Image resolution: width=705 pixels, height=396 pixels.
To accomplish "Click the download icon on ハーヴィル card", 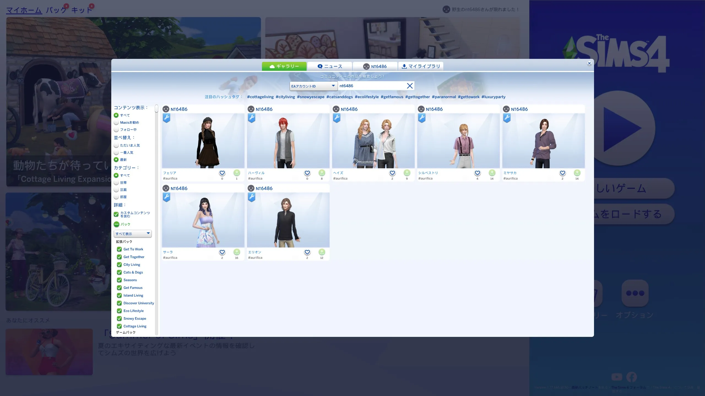I will (322, 173).
